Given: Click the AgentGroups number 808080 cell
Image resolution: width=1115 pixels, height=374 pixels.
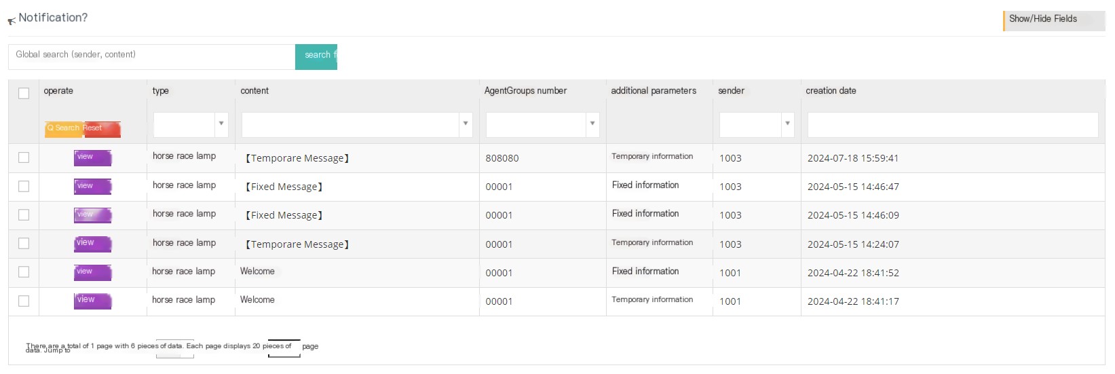Looking at the screenshot, I should [502, 158].
